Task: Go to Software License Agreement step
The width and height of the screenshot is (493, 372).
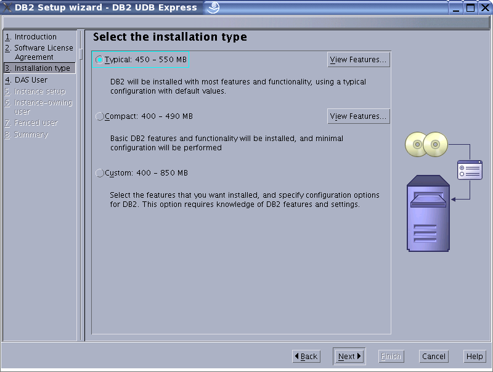Action: [x=39, y=52]
